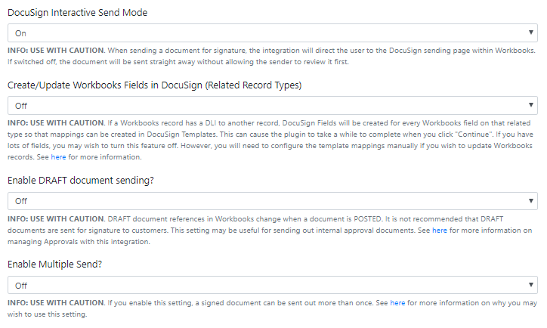Click the 'Enable Multiple Send?' label
547x328 pixels.
(54, 265)
